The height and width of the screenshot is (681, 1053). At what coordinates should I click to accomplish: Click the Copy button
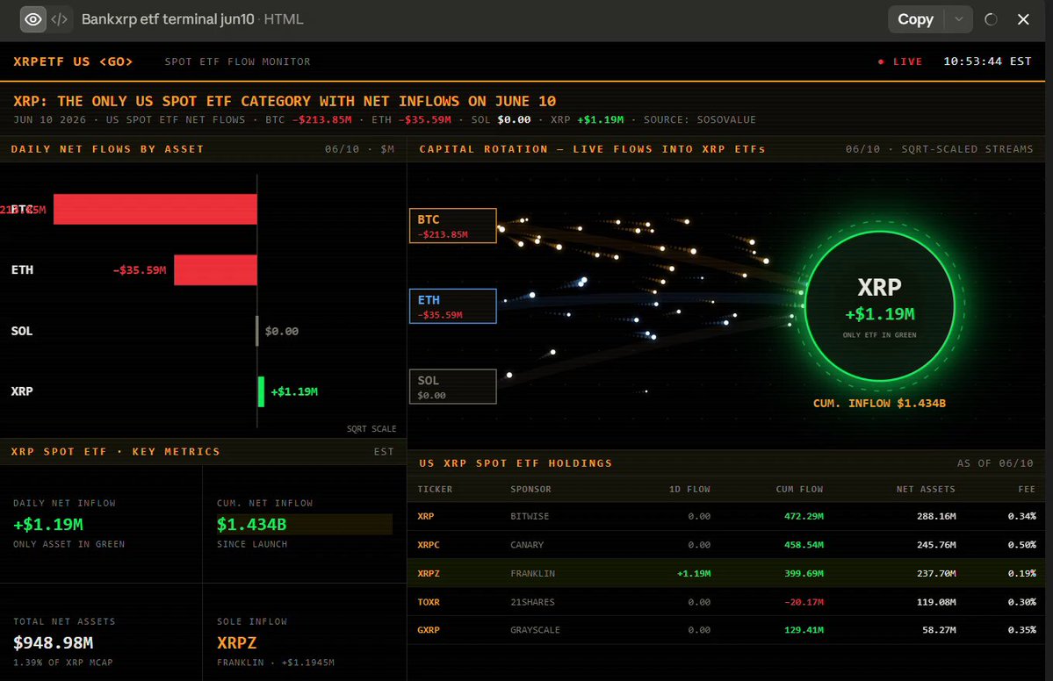click(915, 19)
